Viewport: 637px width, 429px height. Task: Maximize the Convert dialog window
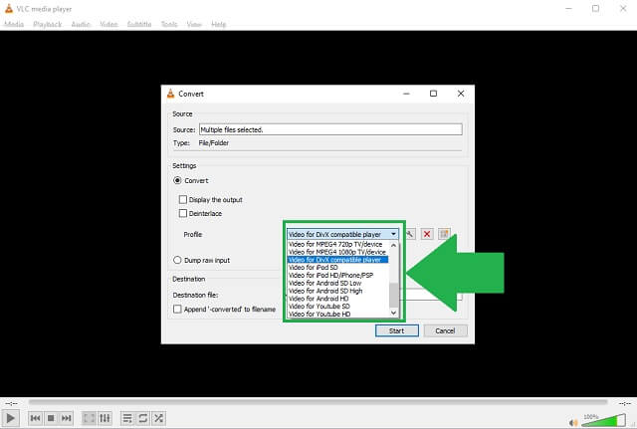tap(434, 94)
